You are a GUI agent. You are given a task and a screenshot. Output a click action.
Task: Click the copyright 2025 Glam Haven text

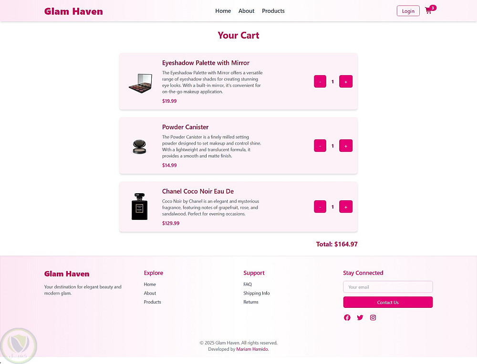click(238, 343)
